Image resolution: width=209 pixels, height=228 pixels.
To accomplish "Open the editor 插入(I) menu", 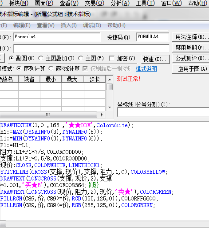I will coord(68,25).
